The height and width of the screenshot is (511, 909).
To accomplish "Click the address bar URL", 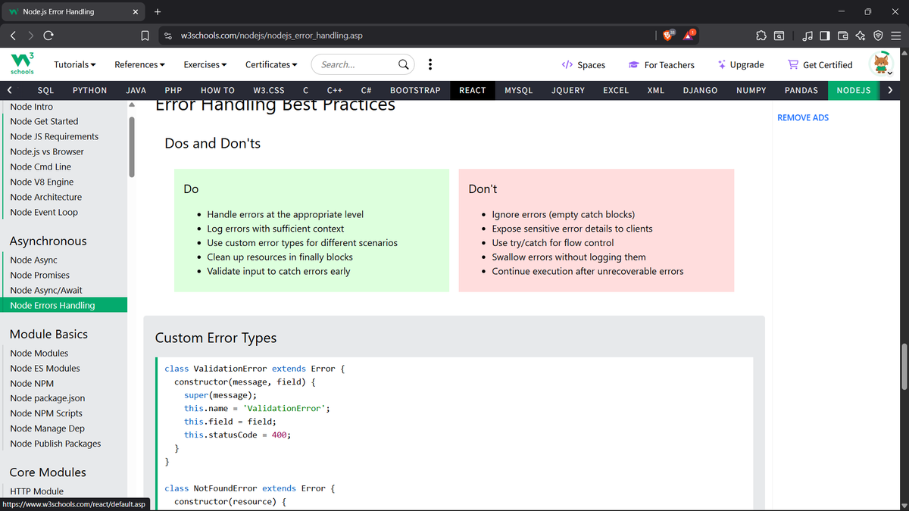I will pyautogui.click(x=272, y=36).
